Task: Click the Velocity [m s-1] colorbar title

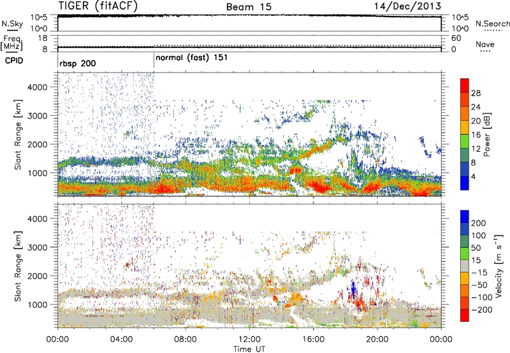Action: point(499,266)
